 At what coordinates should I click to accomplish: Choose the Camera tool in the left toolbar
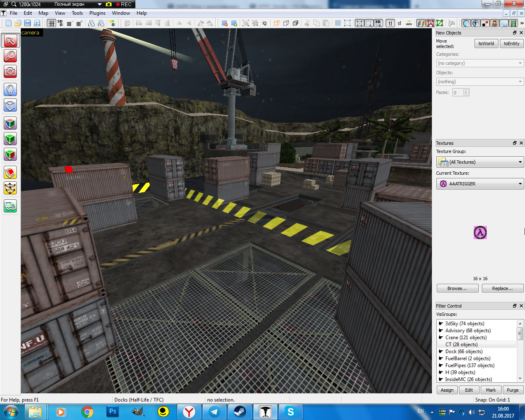(10, 71)
